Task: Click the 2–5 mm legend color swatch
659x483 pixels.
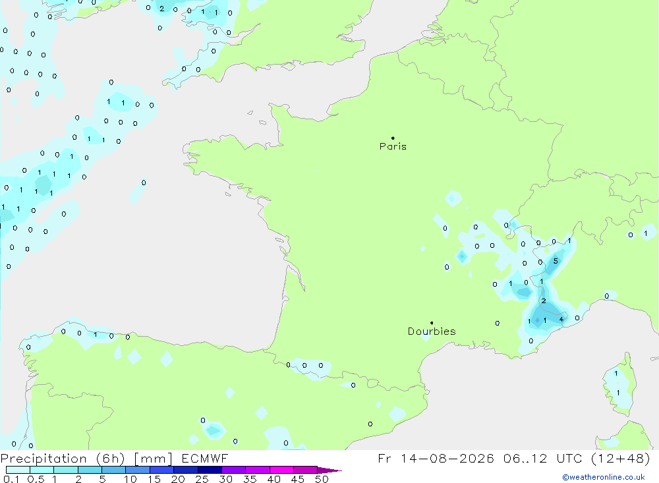Action: pos(90,470)
